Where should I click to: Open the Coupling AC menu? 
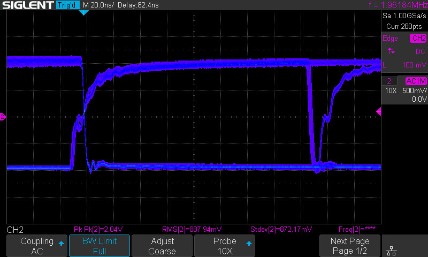point(37,246)
